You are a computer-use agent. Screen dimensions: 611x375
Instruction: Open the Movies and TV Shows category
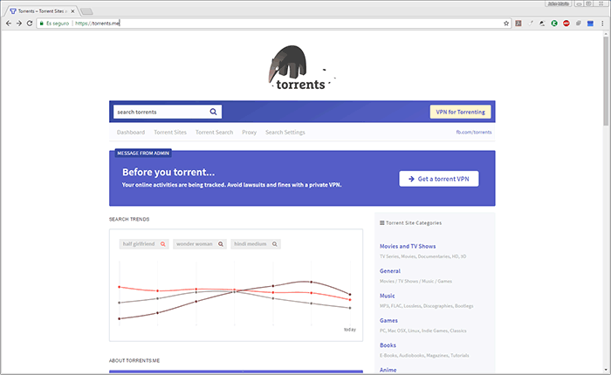tap(408, 246)
